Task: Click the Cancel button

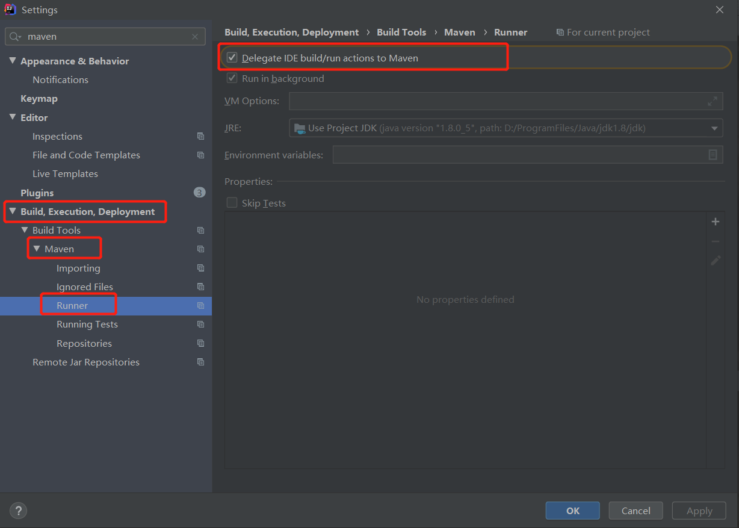Action: (x=636, y=511)
